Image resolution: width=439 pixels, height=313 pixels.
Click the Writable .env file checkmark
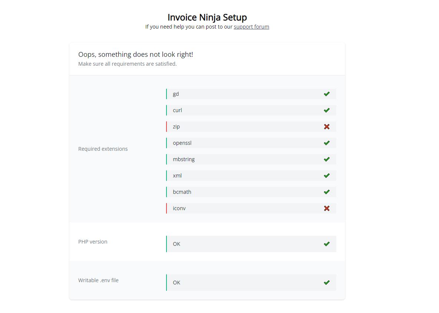(x=326, y=283)
